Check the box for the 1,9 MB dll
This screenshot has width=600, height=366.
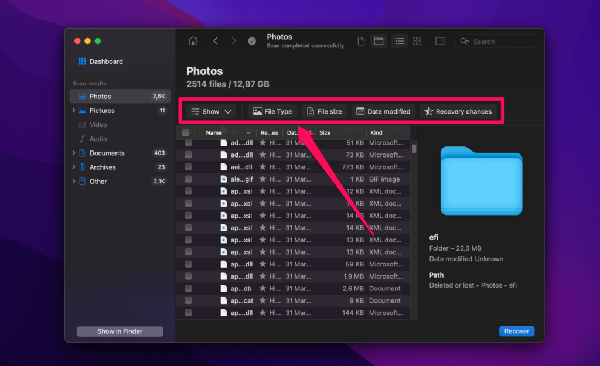188,276
